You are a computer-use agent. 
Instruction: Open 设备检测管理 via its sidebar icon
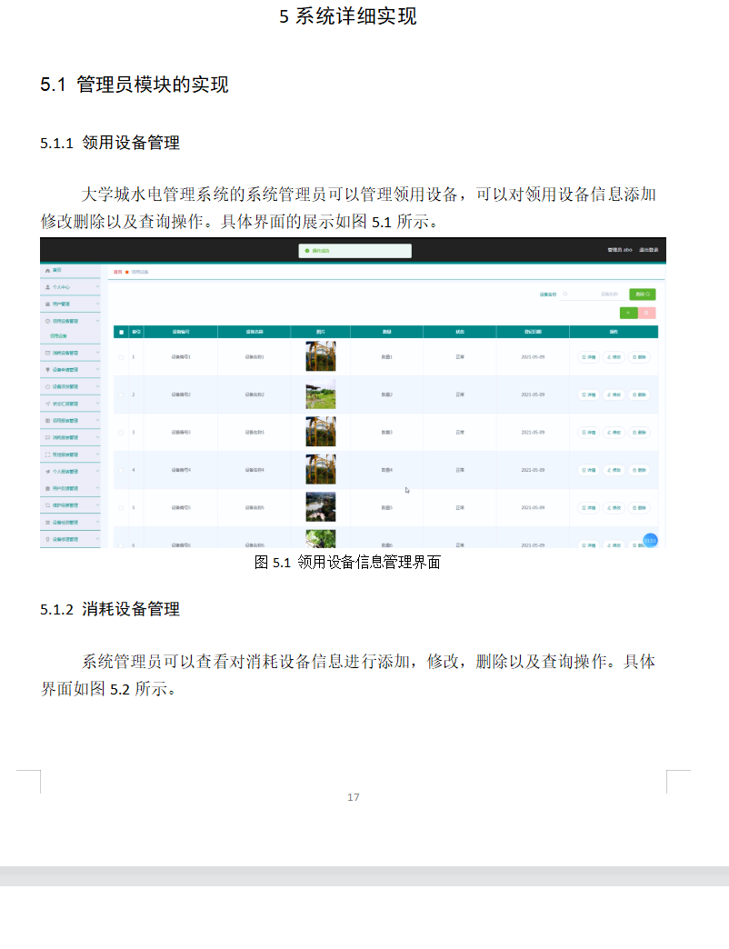(x=46, y=523)
